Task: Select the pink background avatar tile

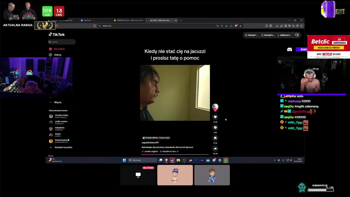Action: click(x=175, y=175)
